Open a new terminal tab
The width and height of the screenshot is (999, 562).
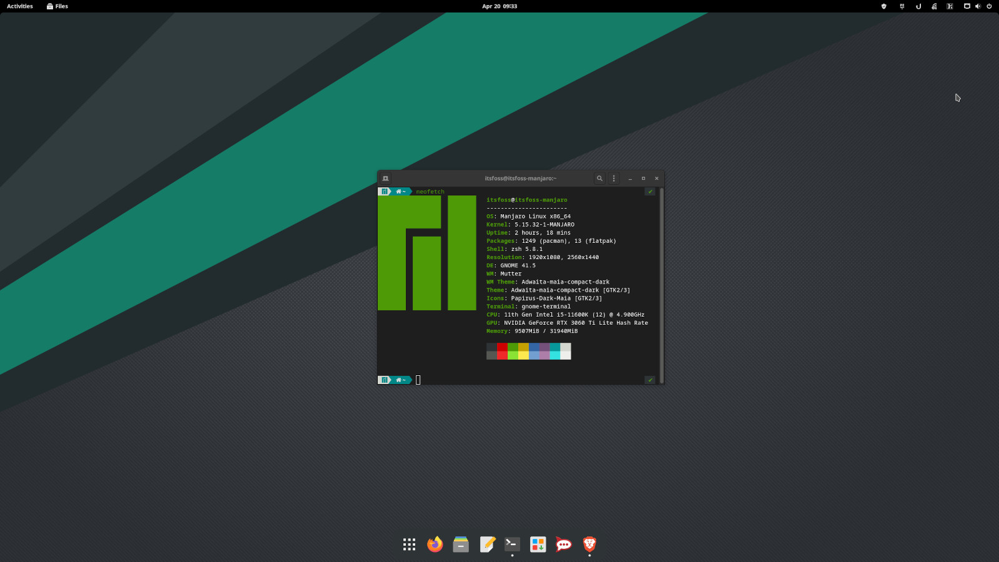click(385, 178)
